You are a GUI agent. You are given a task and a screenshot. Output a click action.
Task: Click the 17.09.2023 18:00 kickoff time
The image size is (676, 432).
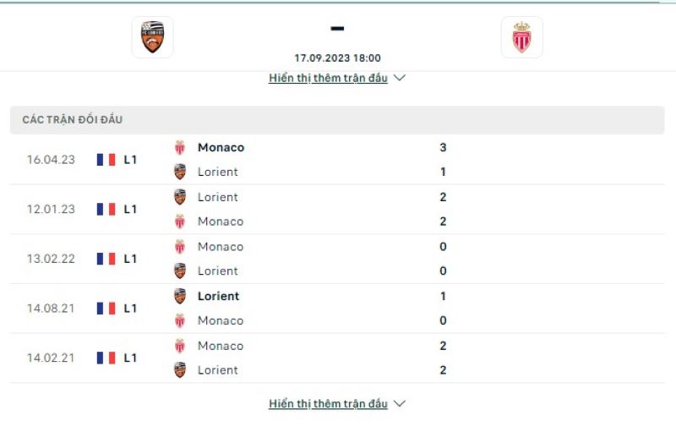point(337,58)
